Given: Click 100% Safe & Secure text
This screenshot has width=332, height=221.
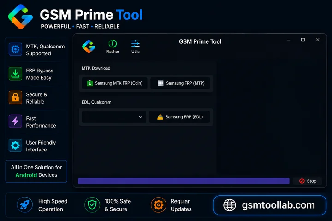Looking at the screenshot, I should pos(118,205).
